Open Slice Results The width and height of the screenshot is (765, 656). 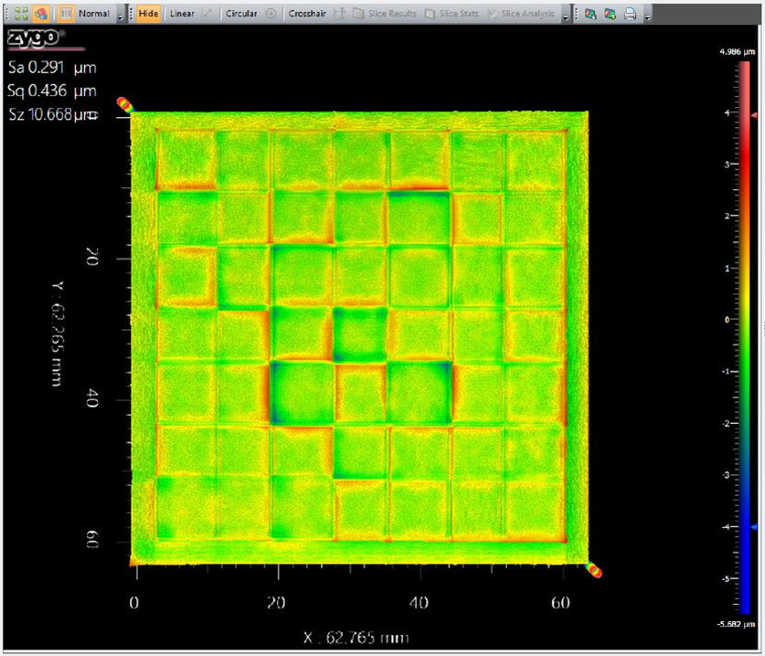point(384,14)
